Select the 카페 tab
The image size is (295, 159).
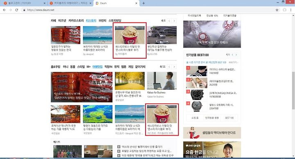[53, 20]
